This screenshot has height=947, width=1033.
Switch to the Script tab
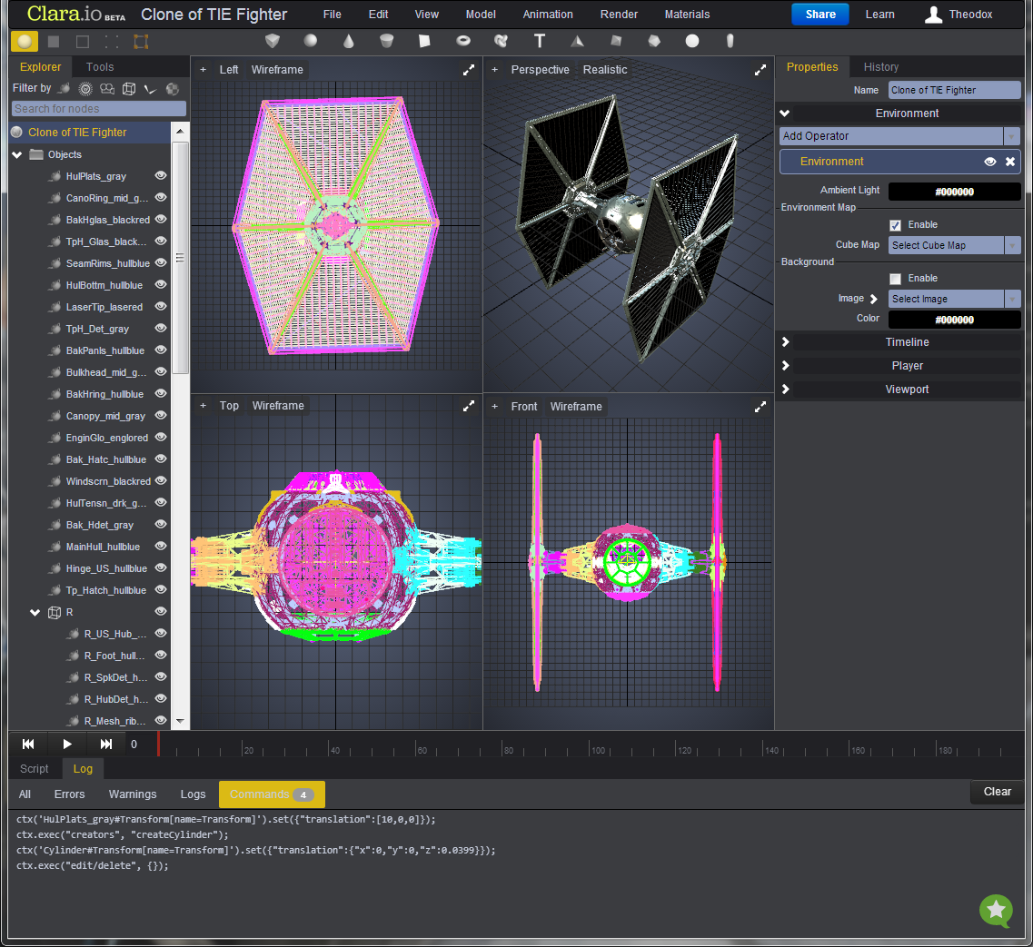(35, 768)
